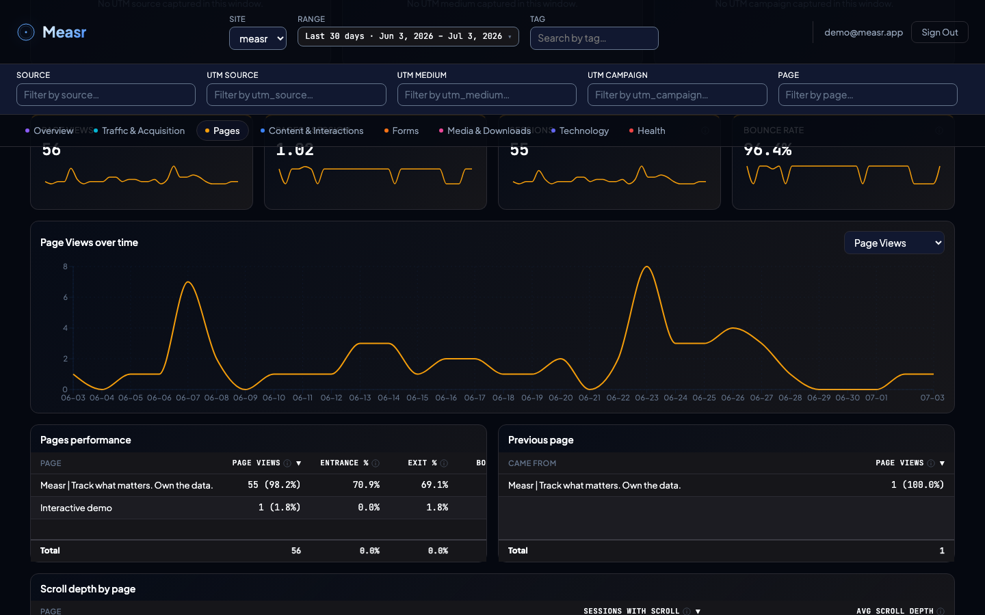Viewport: 985px width, 615px height.
Task: Sort by Exit % column header
Action: [x=422, y=463]
